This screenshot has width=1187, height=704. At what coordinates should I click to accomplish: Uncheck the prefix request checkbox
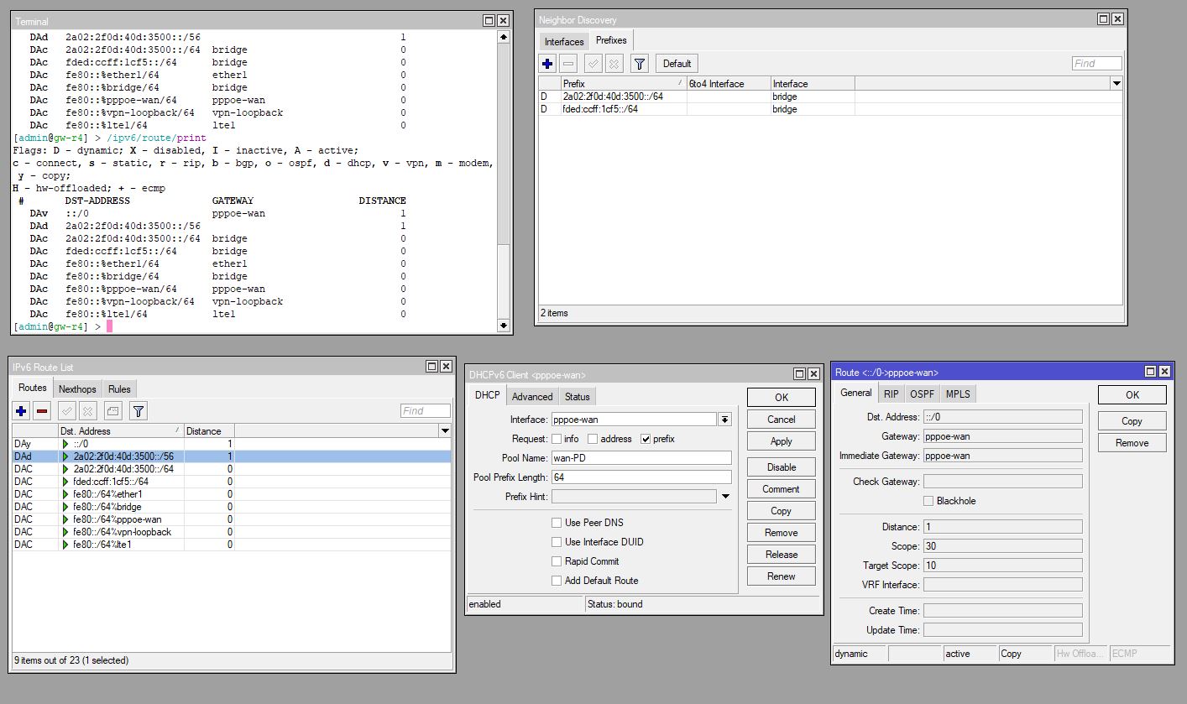click(646, 439)
